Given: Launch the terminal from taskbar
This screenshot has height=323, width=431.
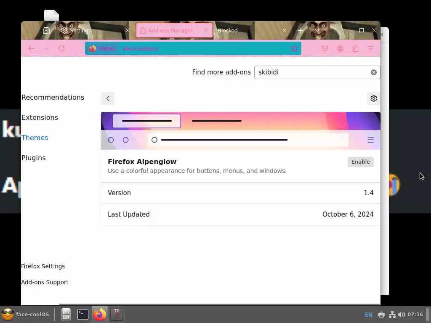Looking at the screenshot, I should (83, 314).
